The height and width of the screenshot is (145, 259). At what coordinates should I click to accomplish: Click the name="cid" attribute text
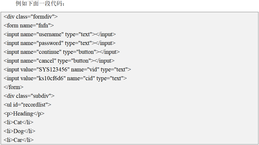tap(81, 79)
